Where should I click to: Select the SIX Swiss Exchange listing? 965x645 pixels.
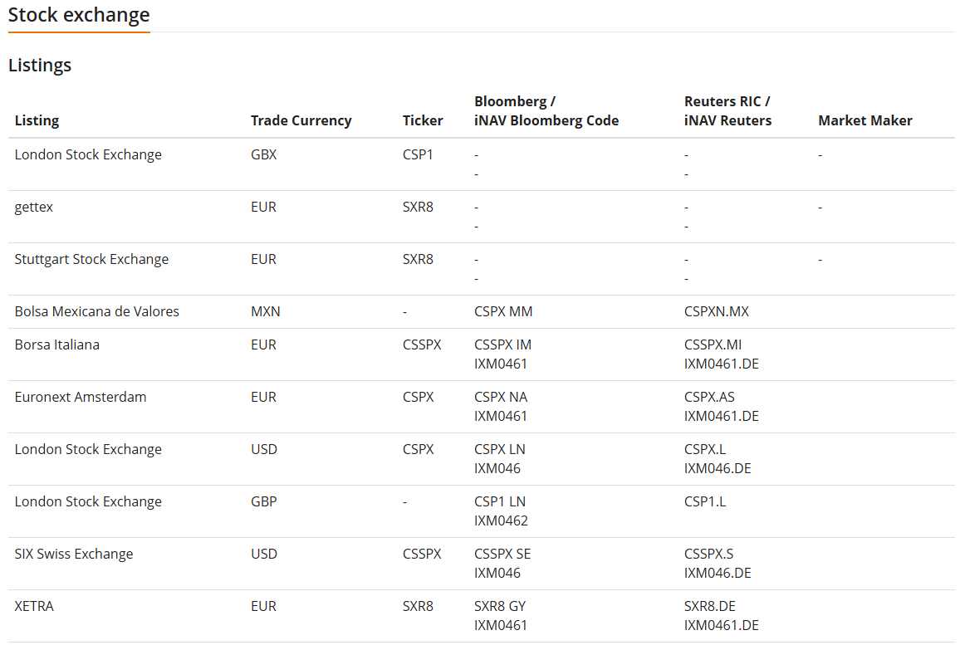74,554
